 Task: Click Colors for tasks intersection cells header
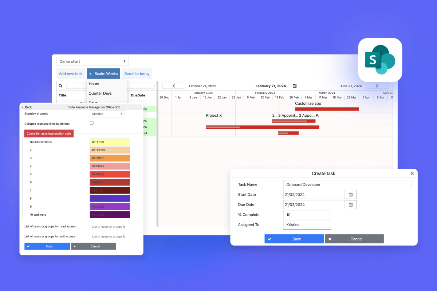point(49,133)
